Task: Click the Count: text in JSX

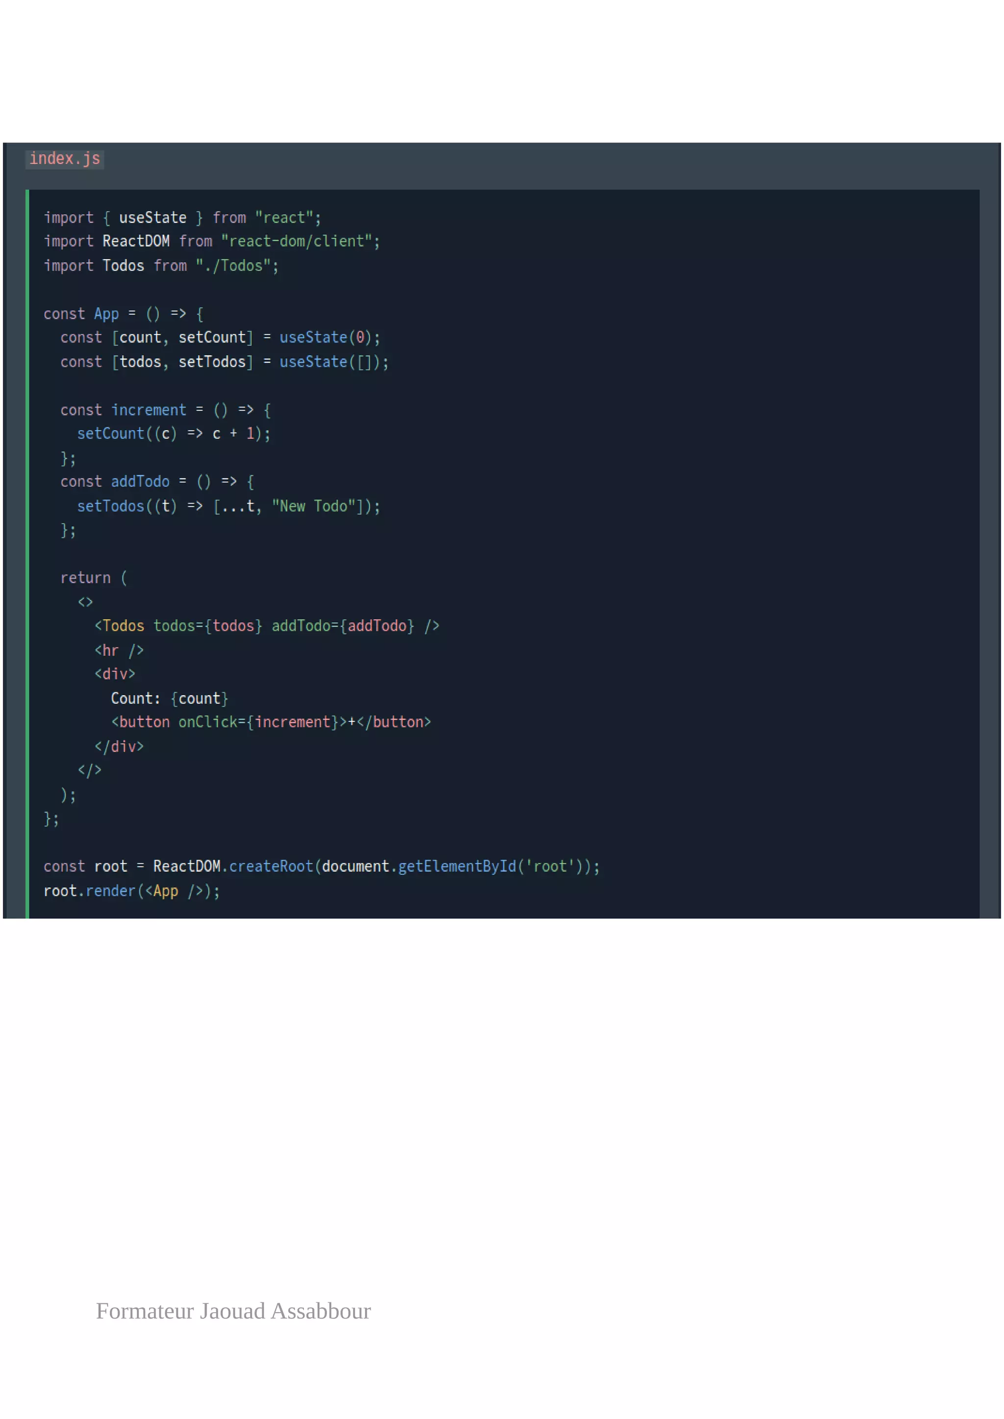Action: 135,698
